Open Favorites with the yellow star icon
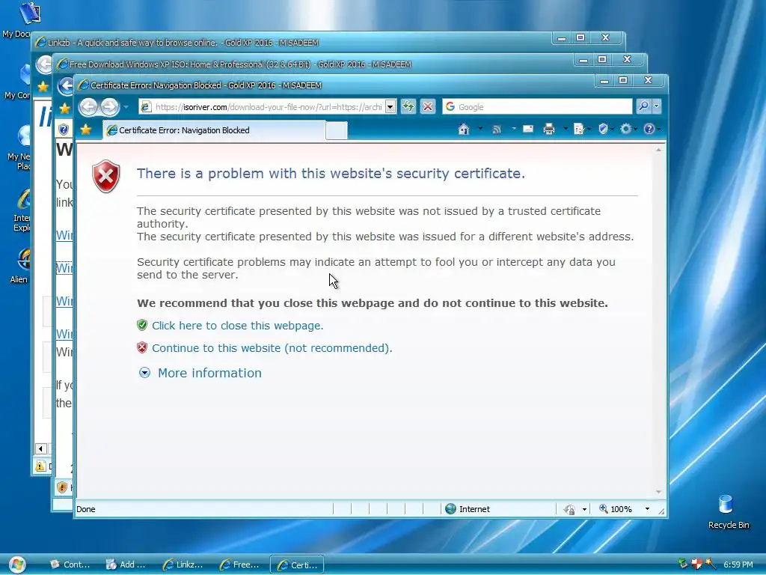Image resolution: width=766 pixels, height=575 pixels. (86, 130)
